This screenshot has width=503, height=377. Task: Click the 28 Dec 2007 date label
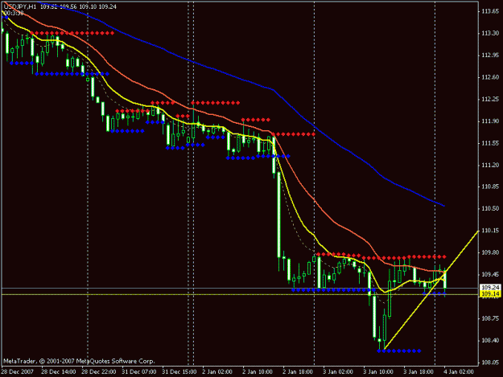pos(18,371)
